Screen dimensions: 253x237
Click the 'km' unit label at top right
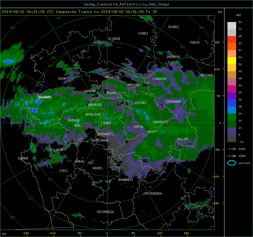click(220, 12)
